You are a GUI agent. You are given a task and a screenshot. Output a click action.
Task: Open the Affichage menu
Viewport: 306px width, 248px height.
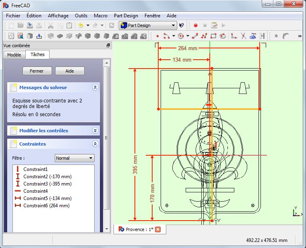(x=58, y=16)
